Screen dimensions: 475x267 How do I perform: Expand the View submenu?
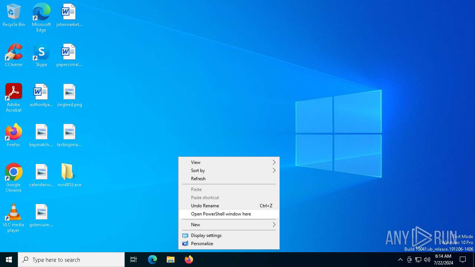(x=229, y=162)
